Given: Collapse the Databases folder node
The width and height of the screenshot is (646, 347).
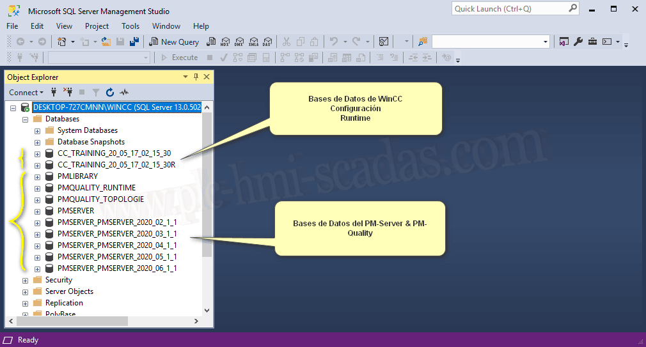Looking at the screenshot, I should click(x=25, y=119).
